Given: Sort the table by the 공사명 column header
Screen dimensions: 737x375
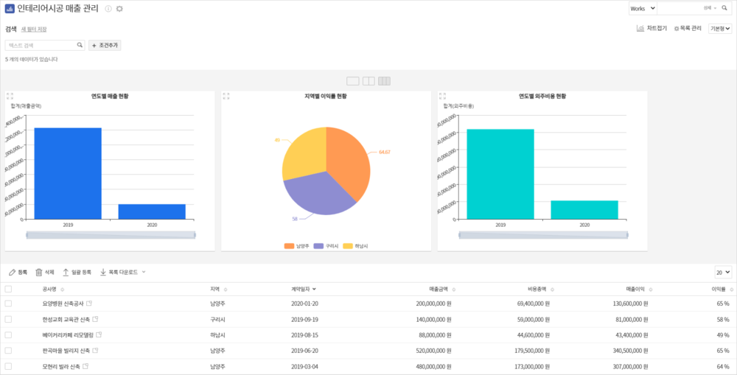Looking at the screenshot, I should (x=53, y=290).
